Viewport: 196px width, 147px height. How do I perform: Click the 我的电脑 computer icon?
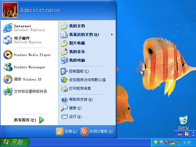click(x=64, y=60)
